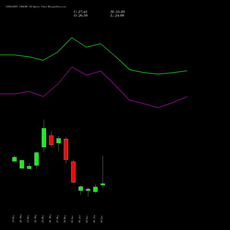
Task: Select the tall green candlestick for 25 May
Action: tap(44, 138)
